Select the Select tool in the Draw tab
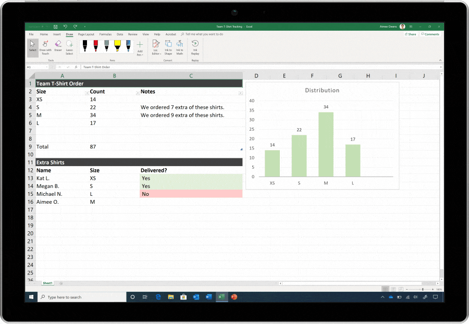The width and height of the screenshot is (469, 324). point(32,47)
